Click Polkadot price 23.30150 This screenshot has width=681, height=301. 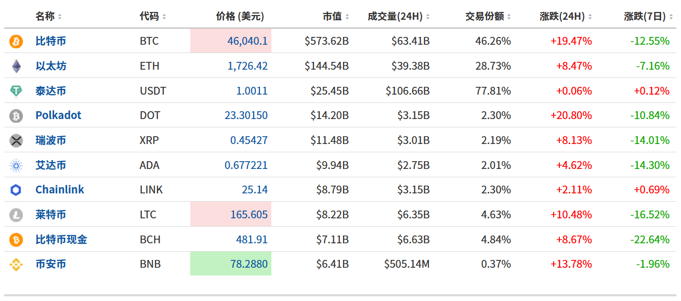pyautogui.click(x=246, y=115)
